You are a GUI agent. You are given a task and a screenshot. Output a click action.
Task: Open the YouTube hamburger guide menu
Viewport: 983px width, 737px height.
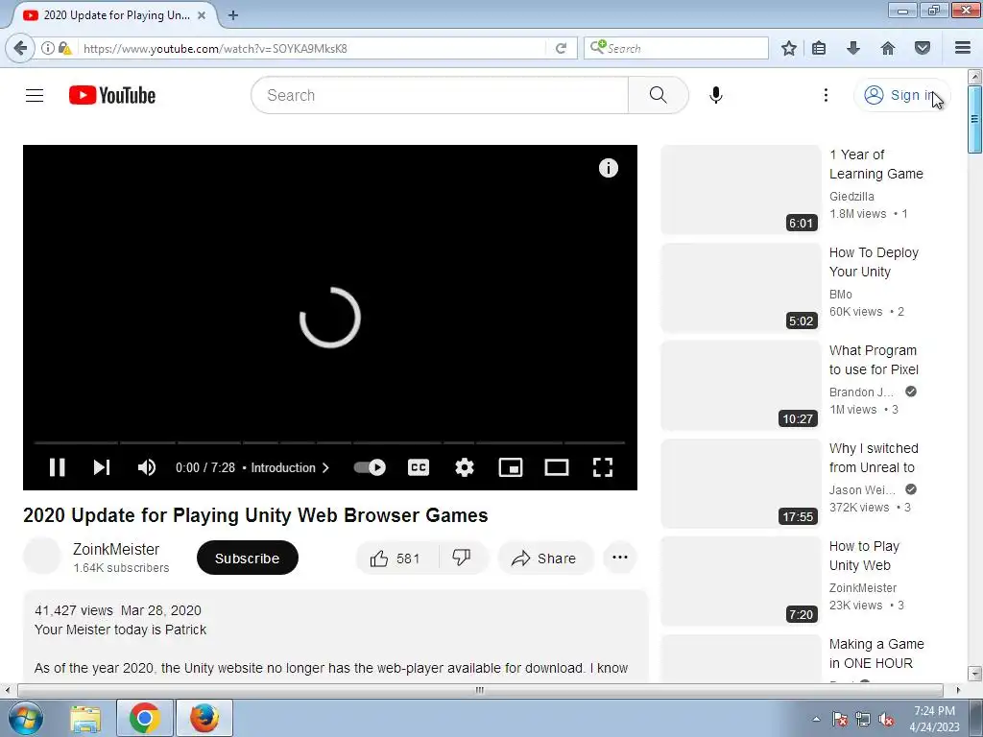(35, 95)
